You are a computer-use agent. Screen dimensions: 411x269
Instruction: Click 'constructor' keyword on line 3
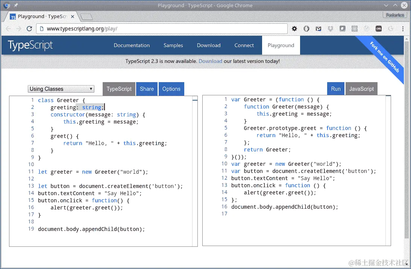tap(68, 115)
